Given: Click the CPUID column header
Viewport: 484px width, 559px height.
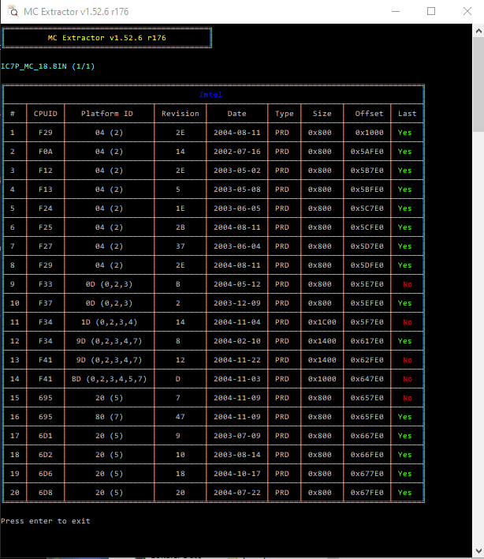Looking at the screenshot, I should pyautogui.click(x=45, y=114).
